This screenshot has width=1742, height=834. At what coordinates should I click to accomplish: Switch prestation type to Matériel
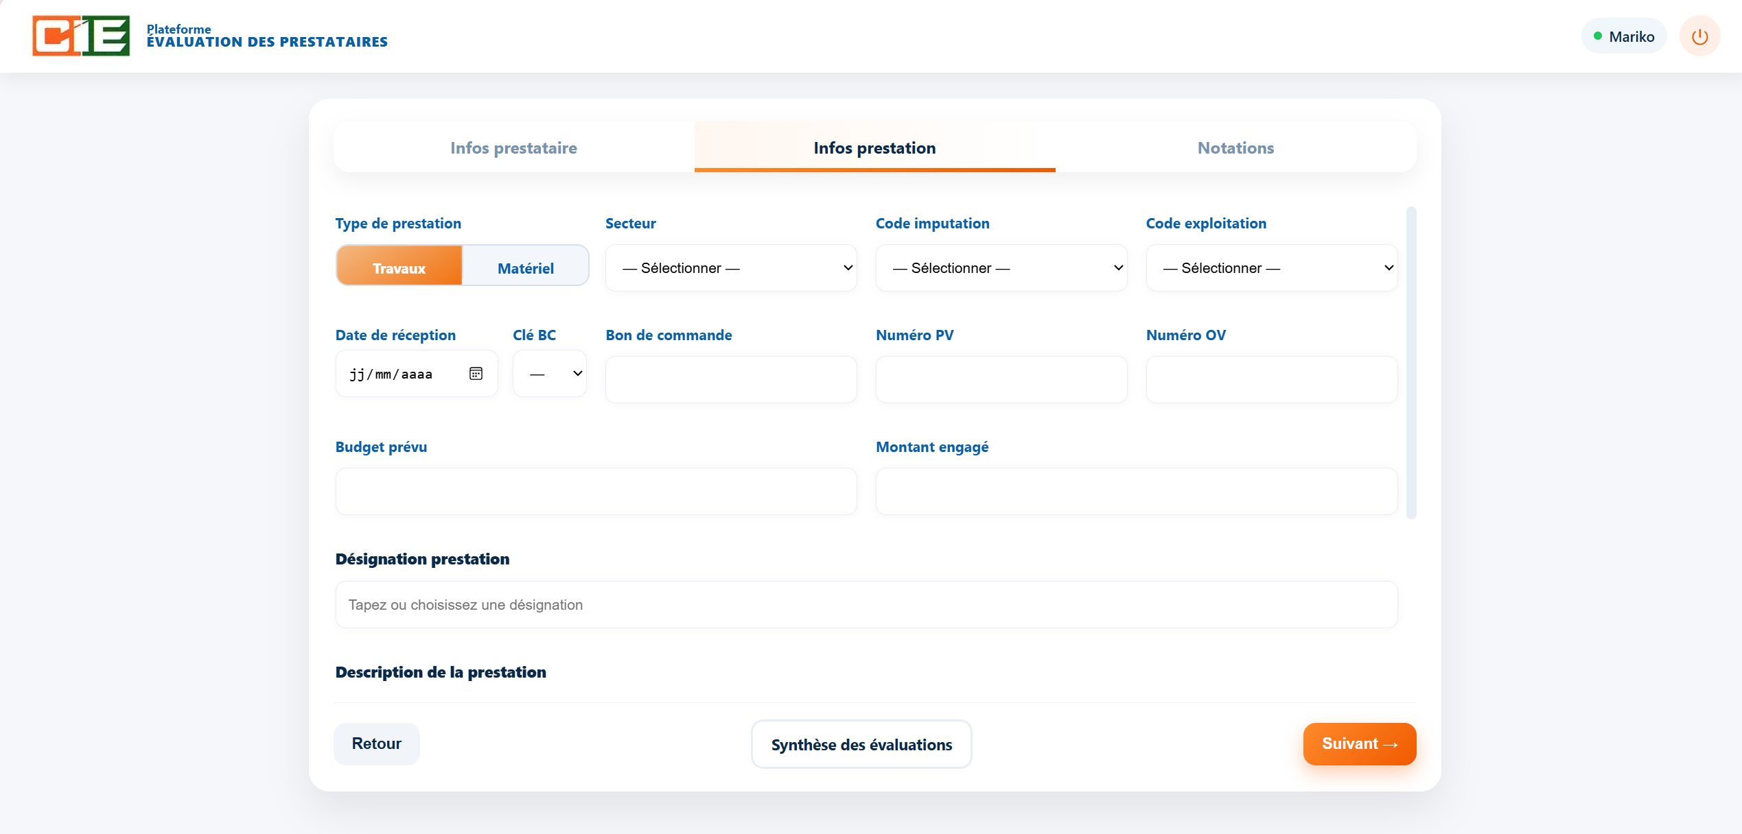(x=524, y=267)
